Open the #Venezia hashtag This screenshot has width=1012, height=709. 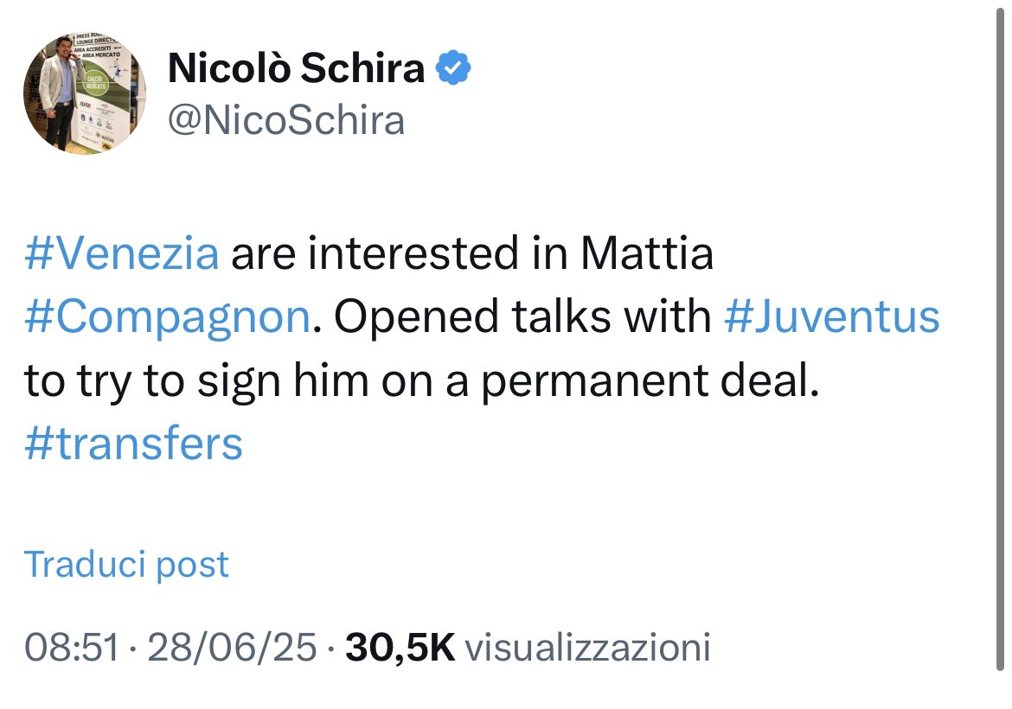[122, 255]
